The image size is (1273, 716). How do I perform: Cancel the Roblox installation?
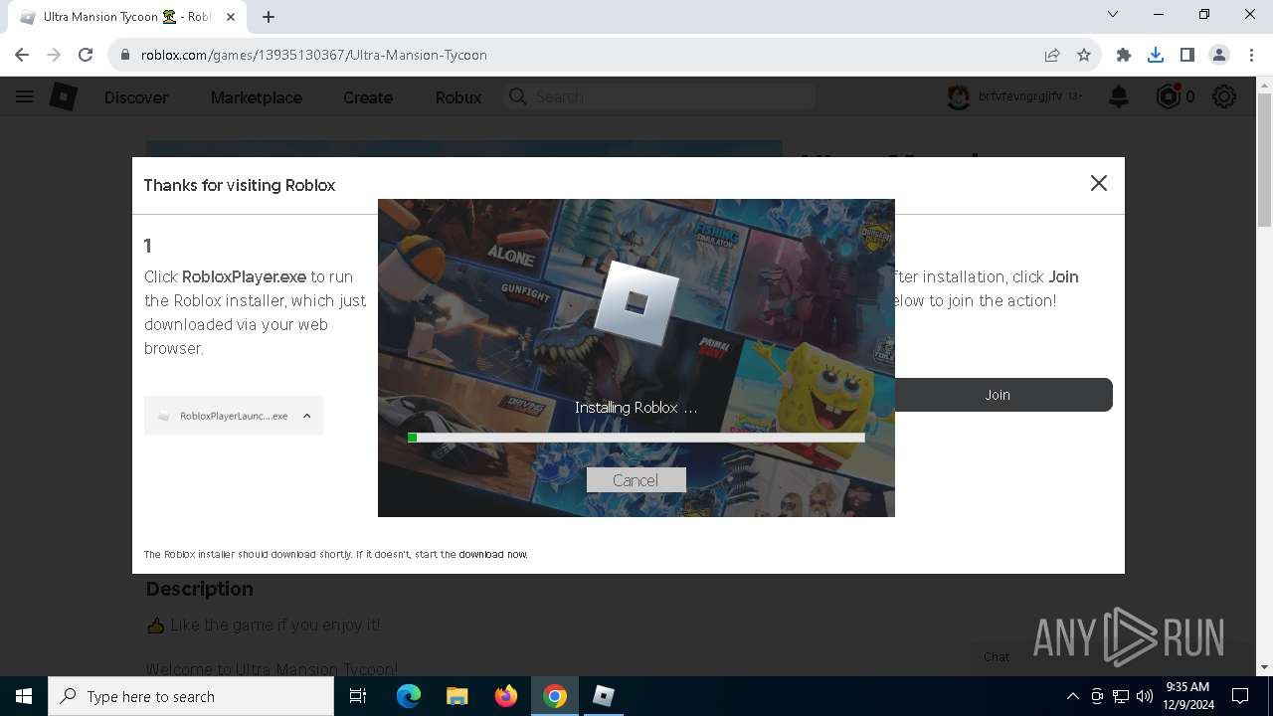(x=636, y=480)
